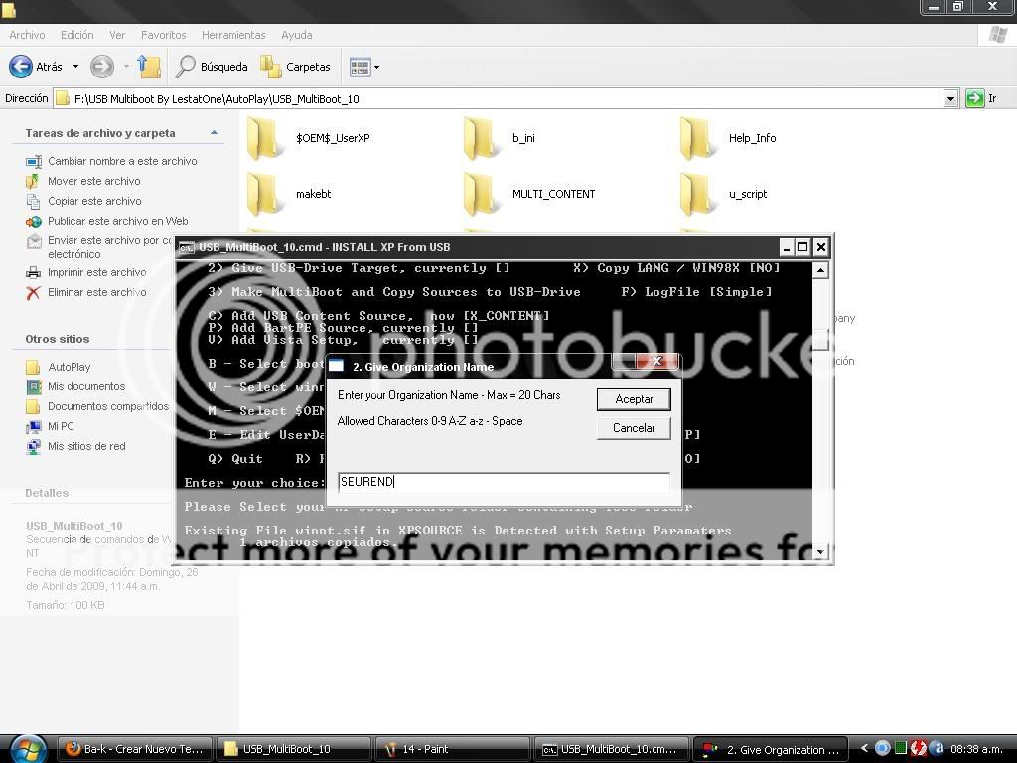Click the address bar path field
This screenshot has width=1017, height=763.
click(497, 99)
